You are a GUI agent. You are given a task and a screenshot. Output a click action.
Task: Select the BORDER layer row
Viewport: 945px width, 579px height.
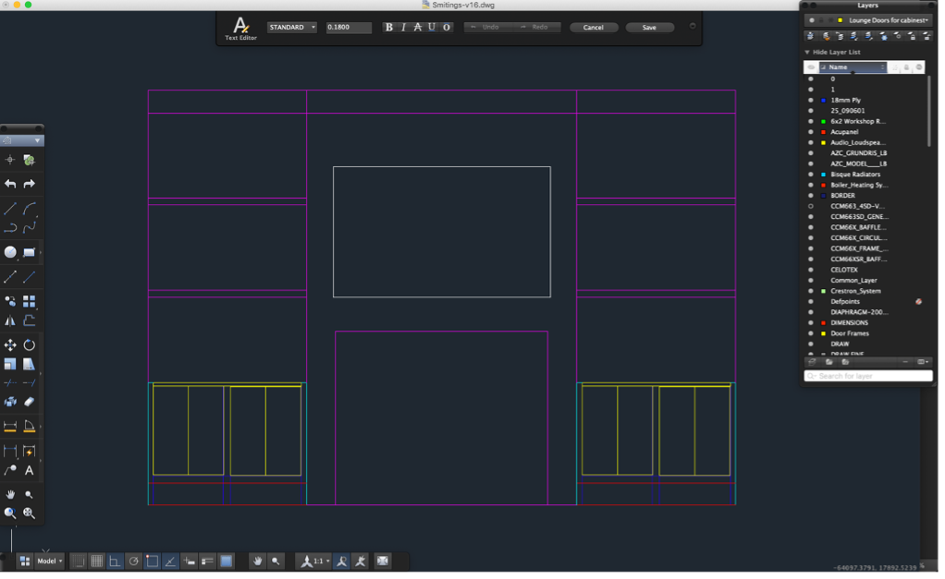click(865, 196)
